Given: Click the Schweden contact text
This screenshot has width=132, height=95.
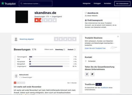Looking at the screenshot, I should (92, 61).
